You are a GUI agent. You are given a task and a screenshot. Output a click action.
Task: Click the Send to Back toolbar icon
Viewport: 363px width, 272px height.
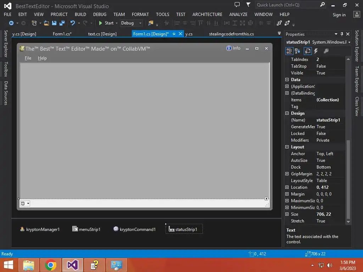(x=287, y=23)
